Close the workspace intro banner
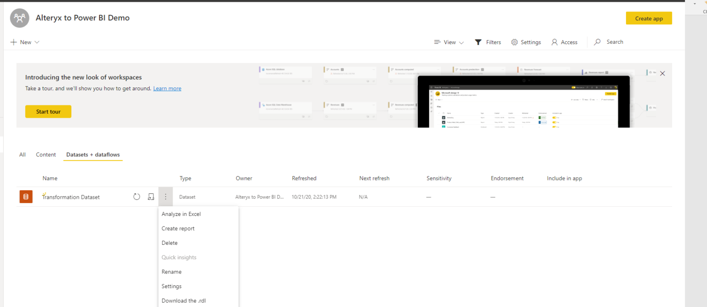 662,73
